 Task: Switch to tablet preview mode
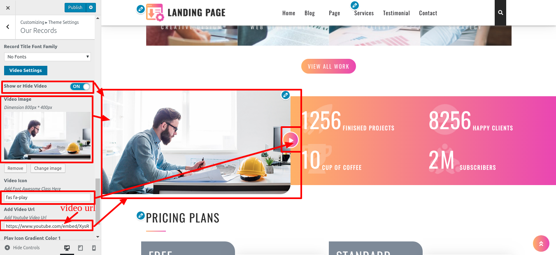(80, 248)
